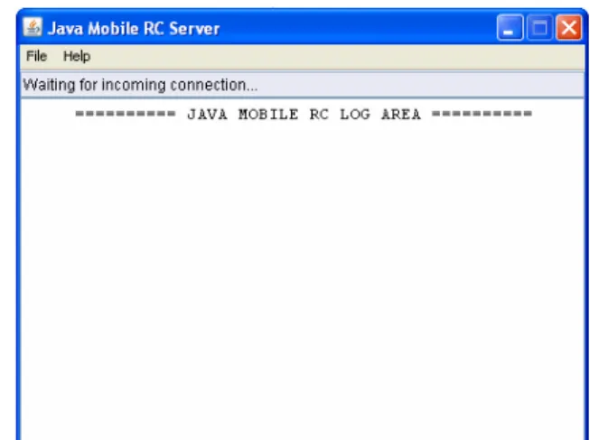Click the "Java Mobile RC Server" window title
The width and height of the screenshot is (590, 440).
134,29
